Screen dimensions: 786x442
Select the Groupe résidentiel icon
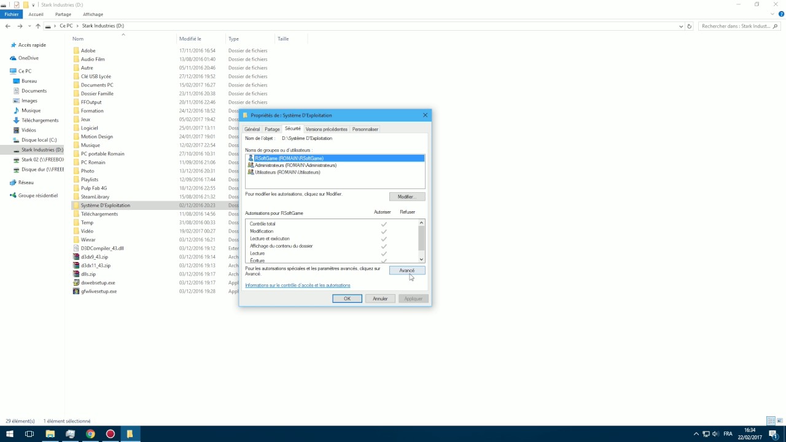13,196
